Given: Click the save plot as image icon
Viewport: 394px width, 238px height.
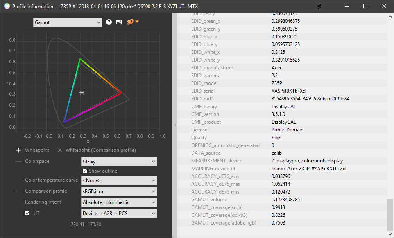Looking at the screenshot, I should [x=119, y=22].
